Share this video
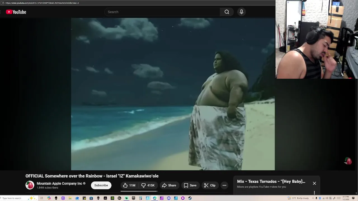The width and height of the screenshot is (358, 201). tap(169, 185)
